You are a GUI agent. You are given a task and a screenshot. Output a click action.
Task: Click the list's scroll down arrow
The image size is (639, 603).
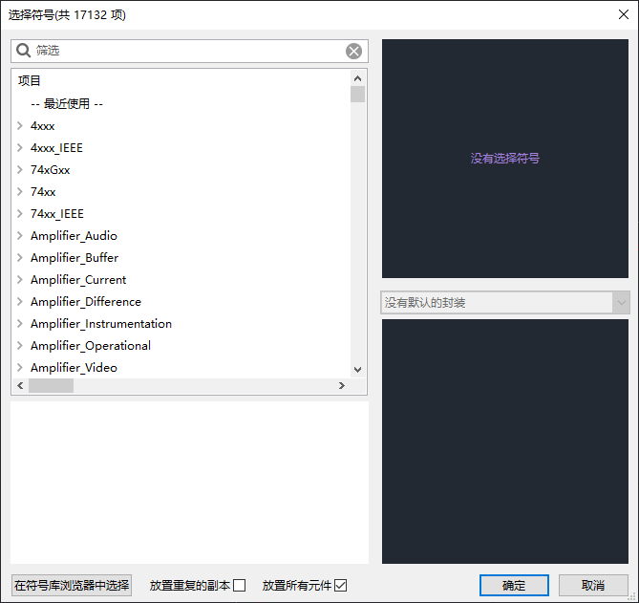[x=357, y=370]
